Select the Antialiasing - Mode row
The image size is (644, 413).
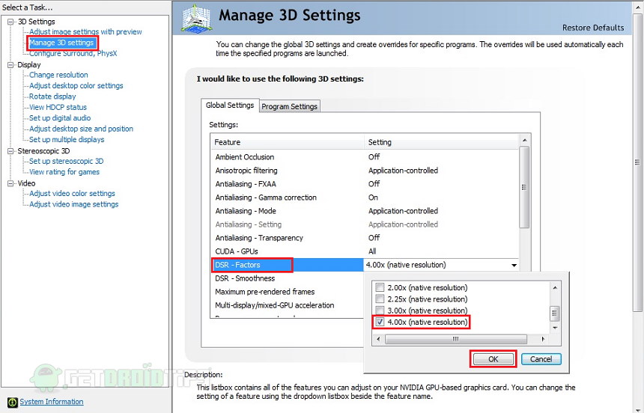point(365,211)
